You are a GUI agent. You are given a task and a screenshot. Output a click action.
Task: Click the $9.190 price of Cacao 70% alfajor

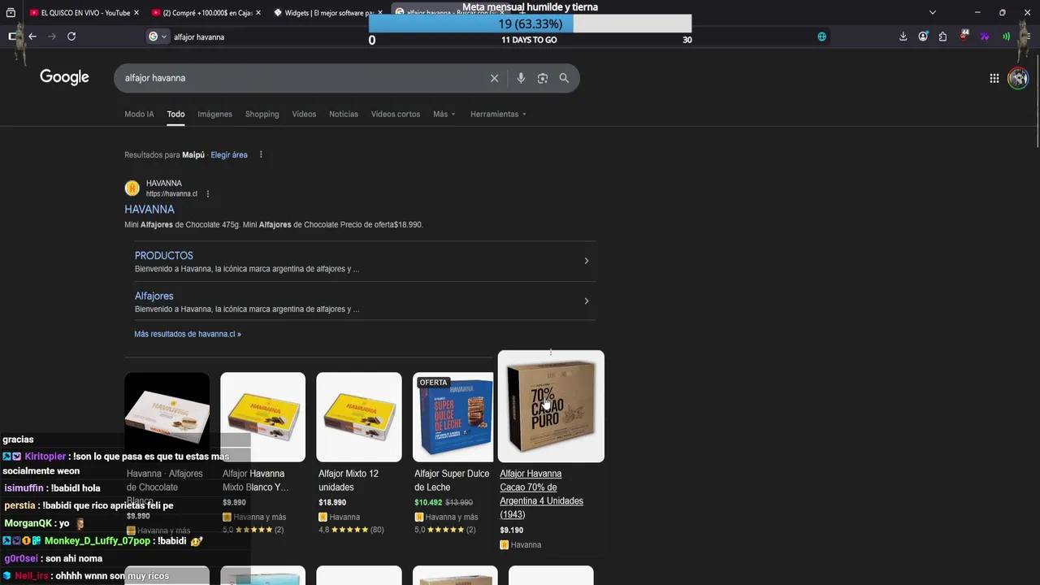pyautogui.click(x=511, y=531)
